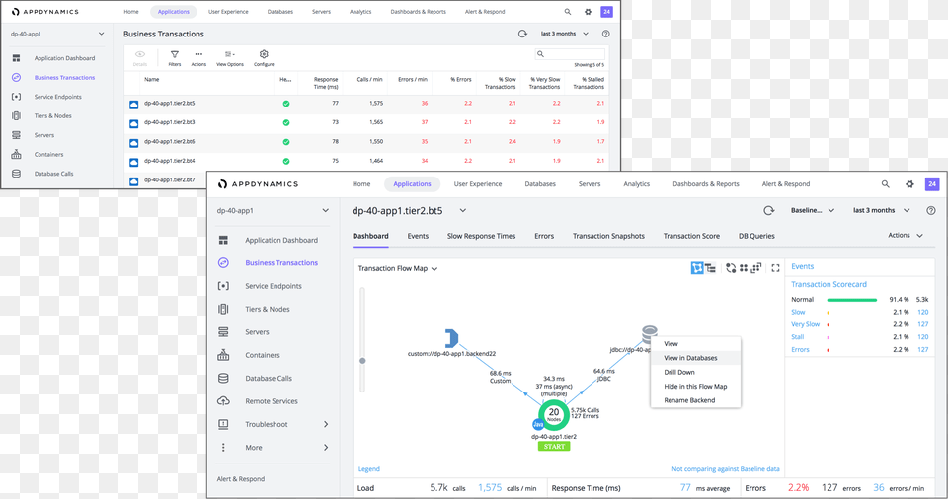This screenshot has height=499, width=948.
Task: Open the notifications badge showing 24
Action: point(931,184)
